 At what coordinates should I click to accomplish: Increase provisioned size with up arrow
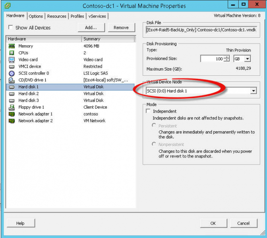tap(226, 57)
